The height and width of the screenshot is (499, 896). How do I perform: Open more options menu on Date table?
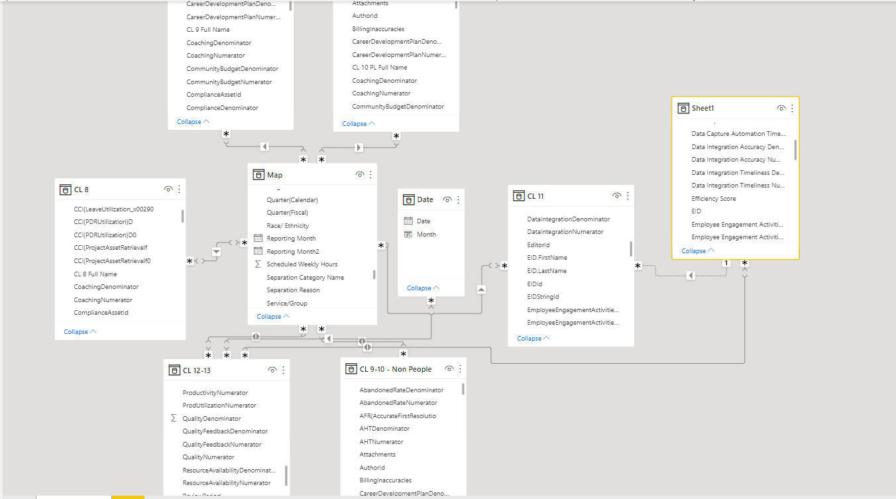[x=458, y=199]
